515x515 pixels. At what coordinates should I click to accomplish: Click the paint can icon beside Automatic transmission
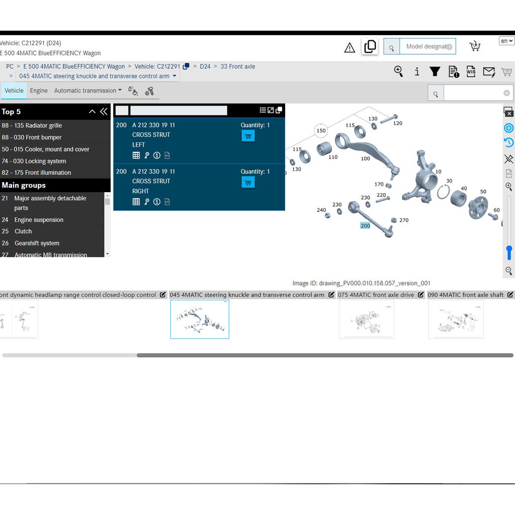[x=133, y=91]
